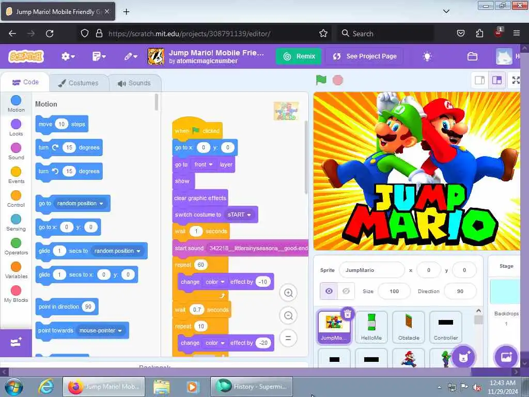Open 'go to random position' dropdown
The height and width of the screenshot is (397, 529).
click(80, 203)
